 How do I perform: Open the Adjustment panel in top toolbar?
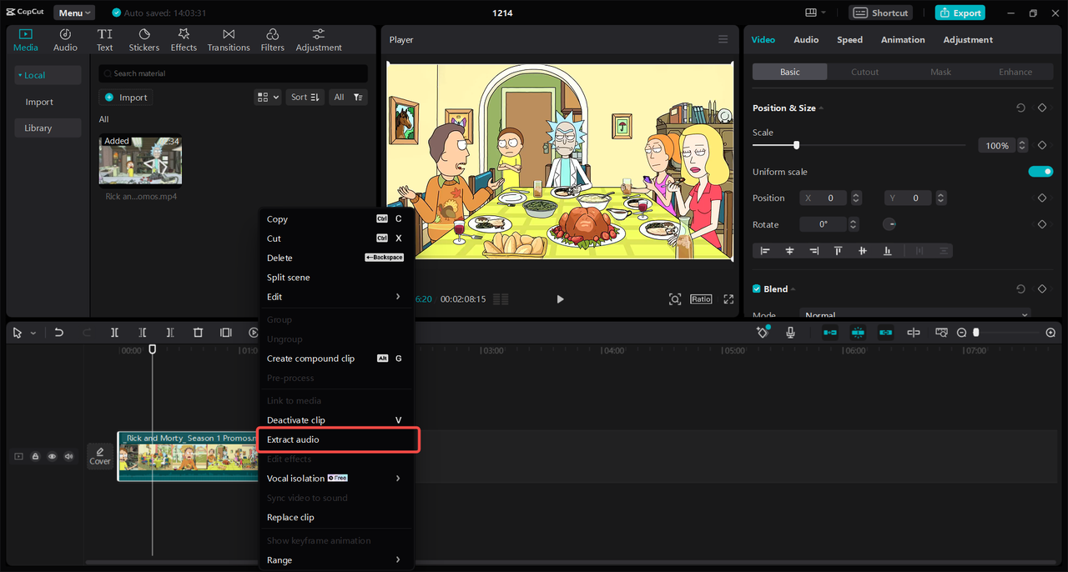point(319,39)
